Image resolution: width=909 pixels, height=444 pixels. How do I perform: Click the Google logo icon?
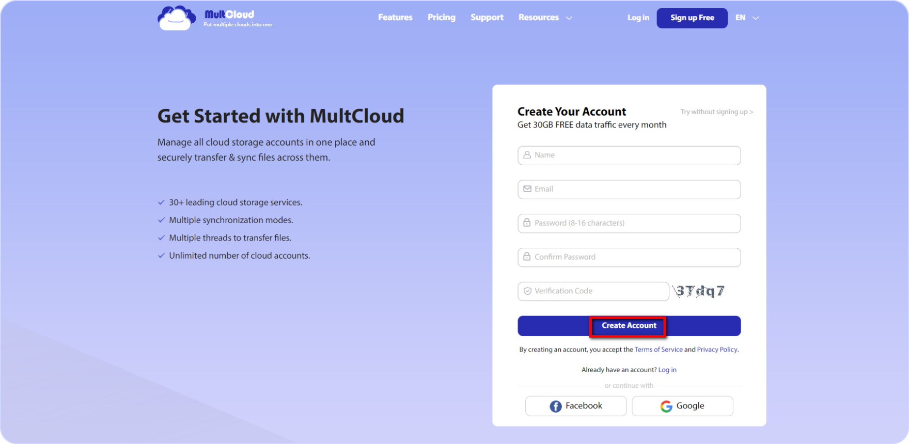(x=666, y=406)
